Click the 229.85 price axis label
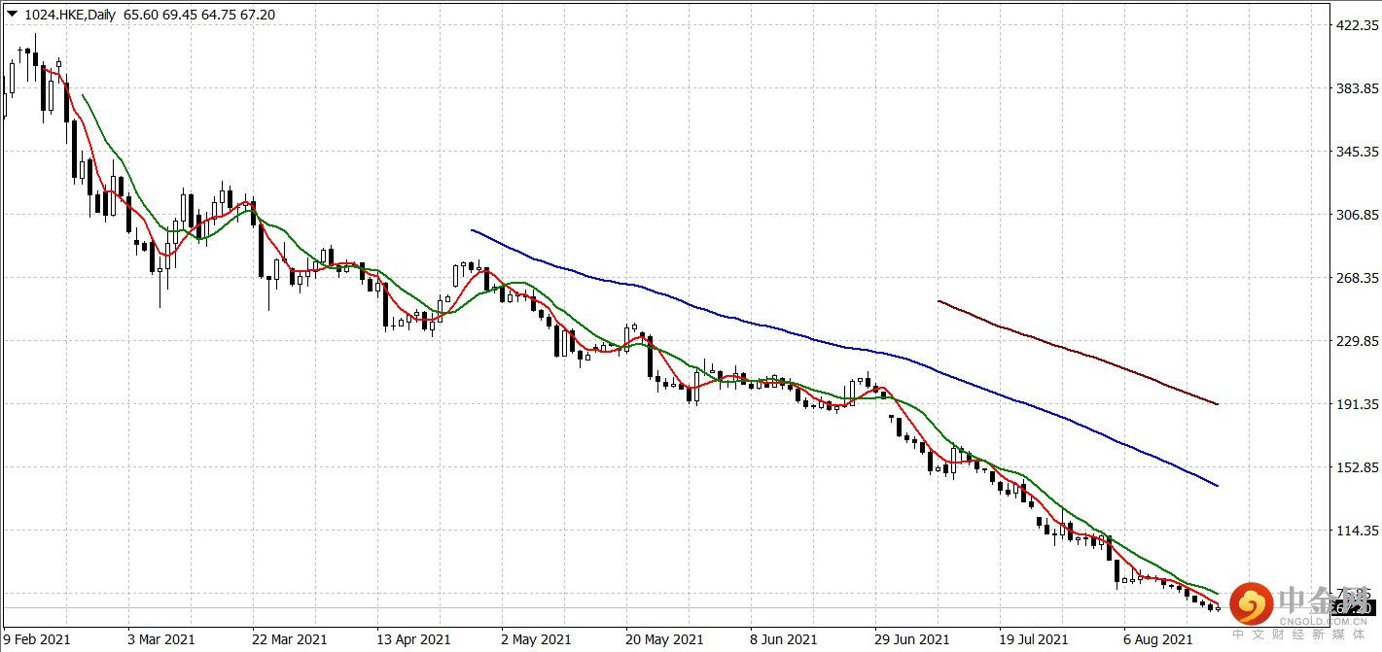Screen dimensions: 1382x652 (x=1359, y=341)
